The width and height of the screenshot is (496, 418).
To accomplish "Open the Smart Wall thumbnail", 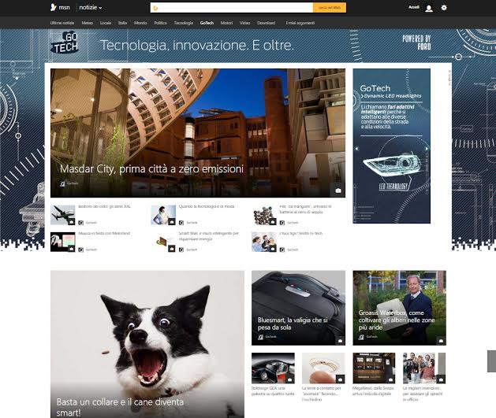I will [x=163, y=242].
